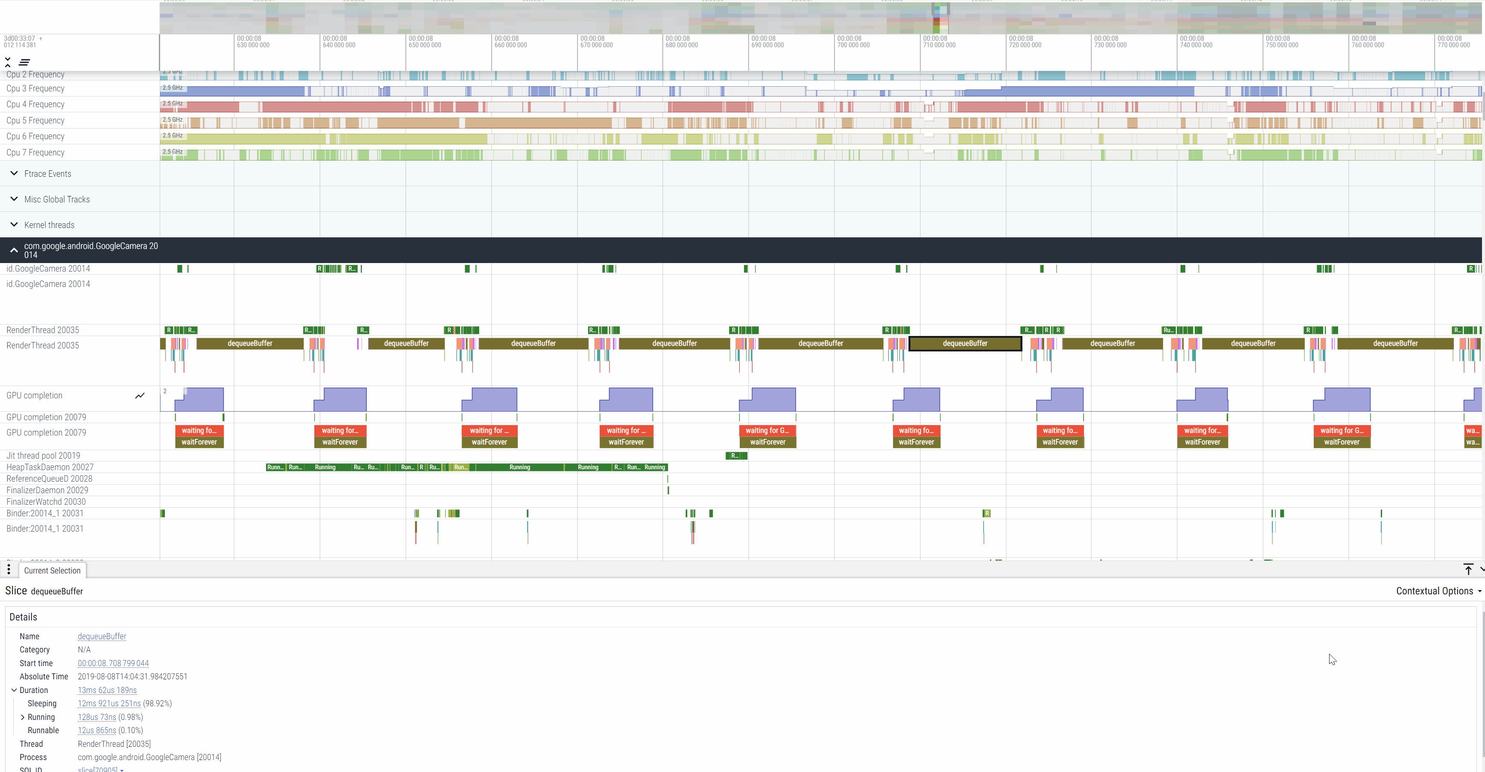1485x772 pixels.
Task: Toggle the Kernel threads group
Action: (x=15, y=224)
